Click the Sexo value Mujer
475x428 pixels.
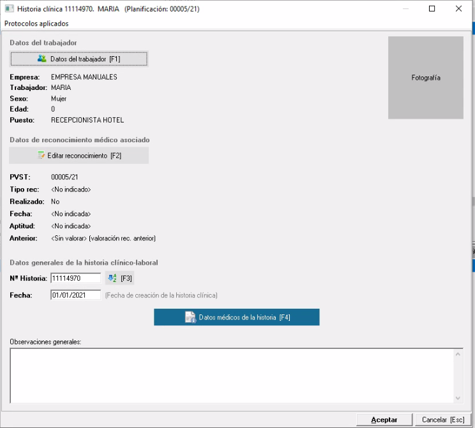59,99
